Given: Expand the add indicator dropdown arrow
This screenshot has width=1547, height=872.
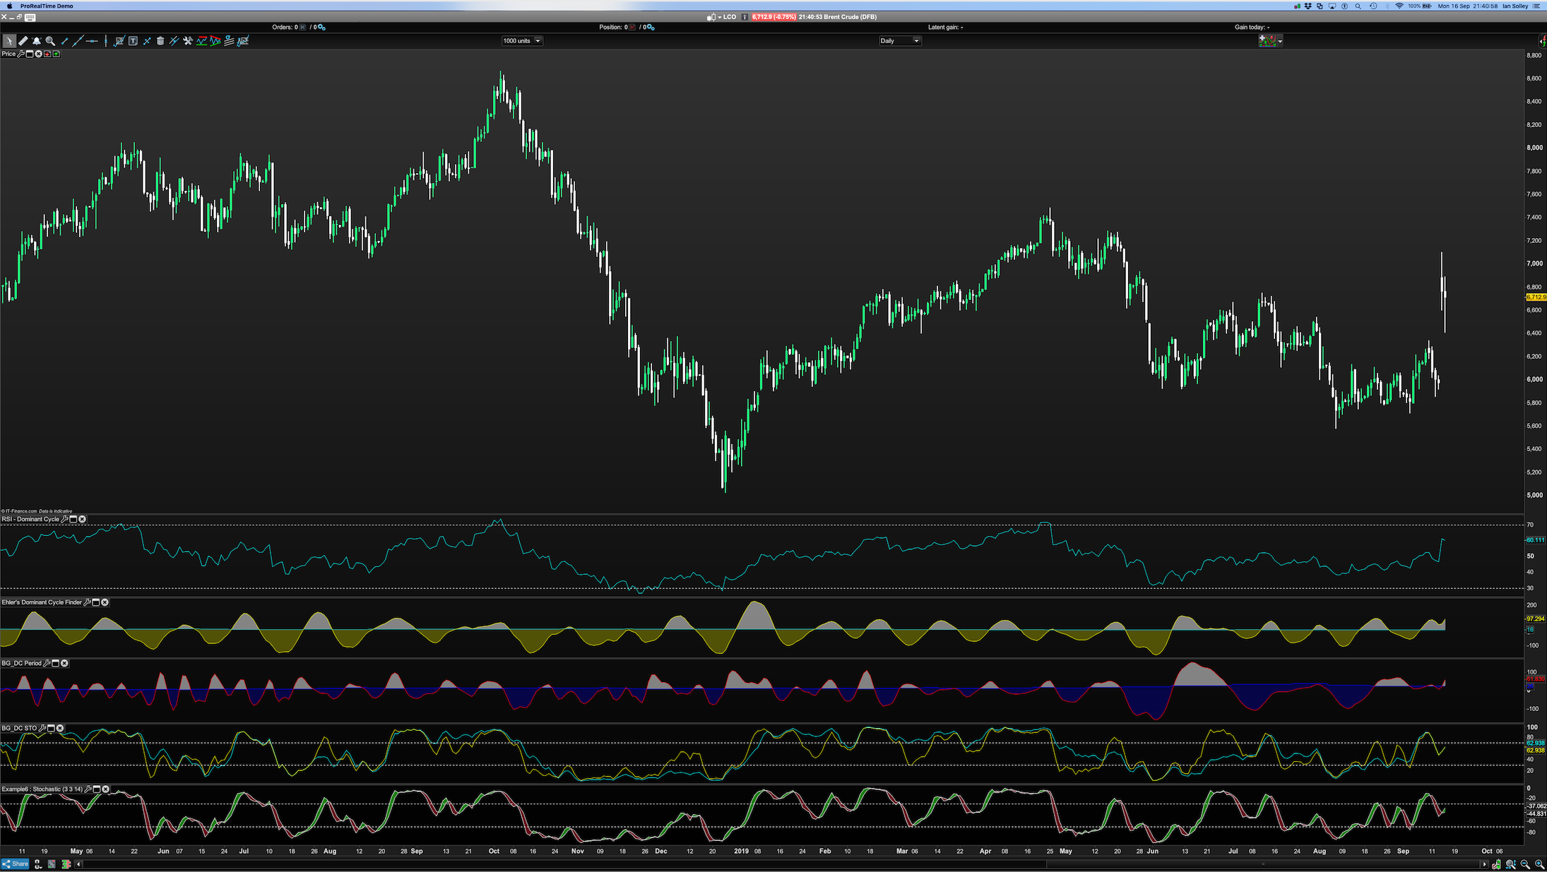Looking at the screenshot, I should point(1280,42).
